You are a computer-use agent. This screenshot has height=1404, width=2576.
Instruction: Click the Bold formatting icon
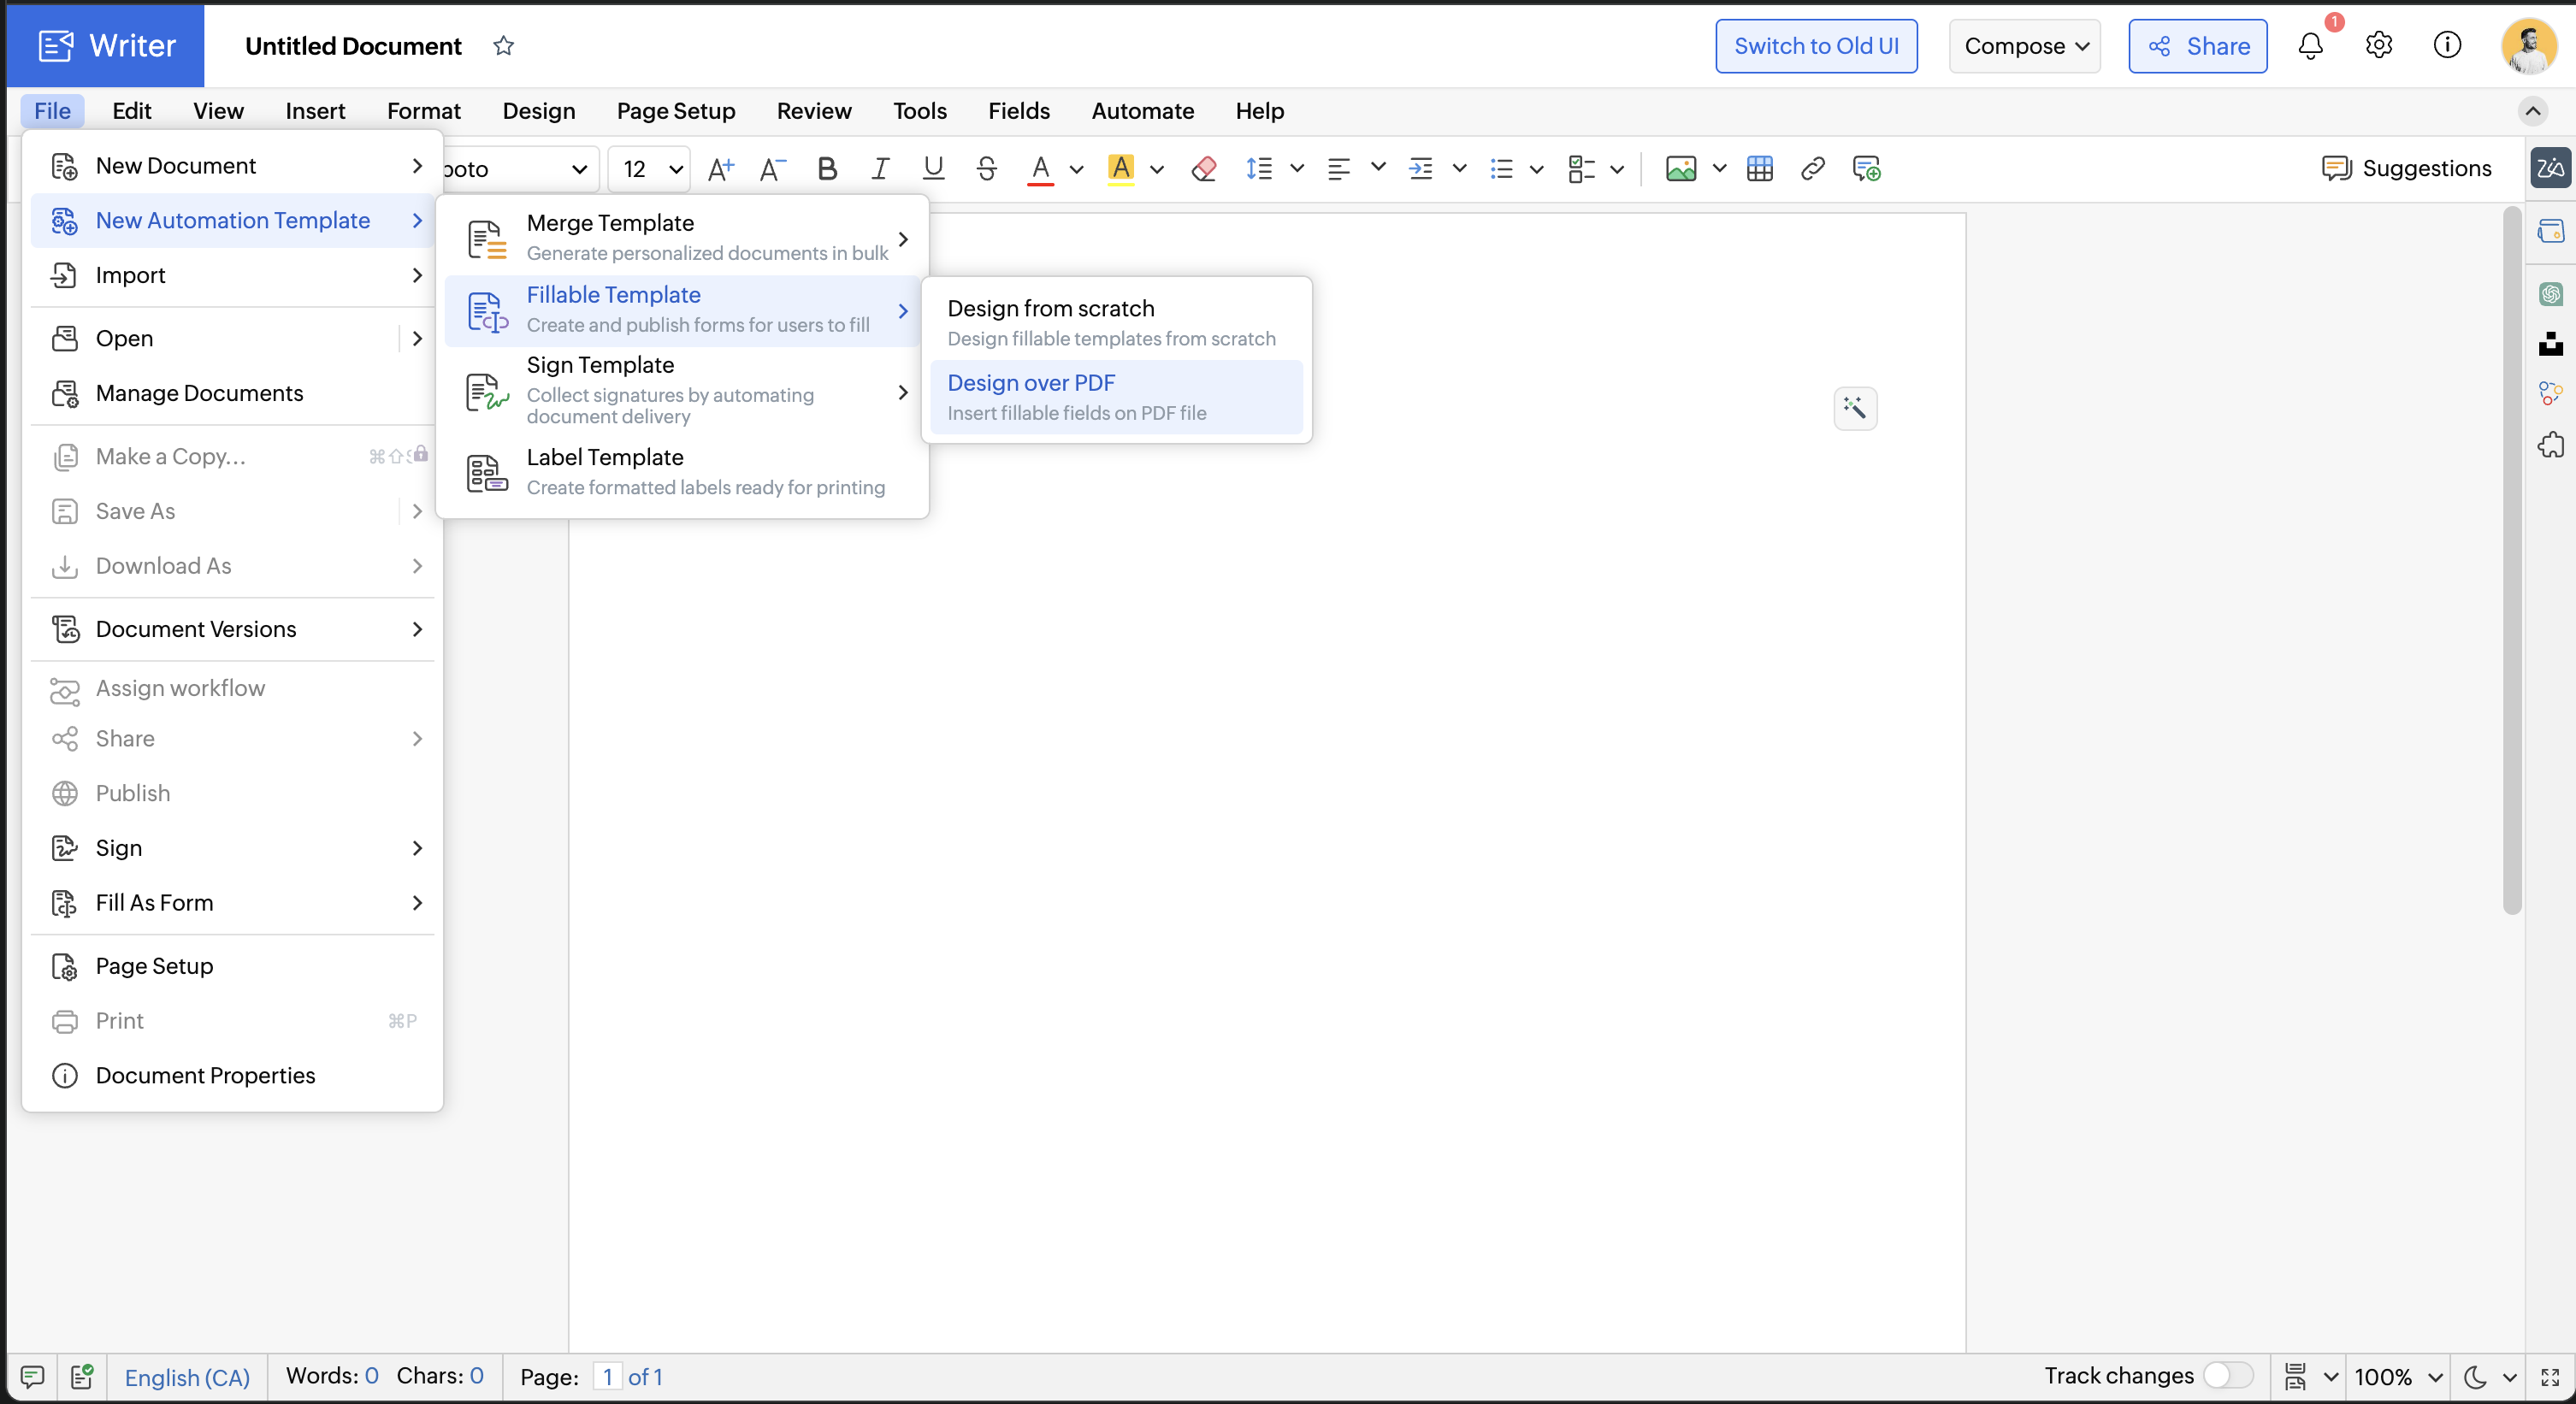826,169
